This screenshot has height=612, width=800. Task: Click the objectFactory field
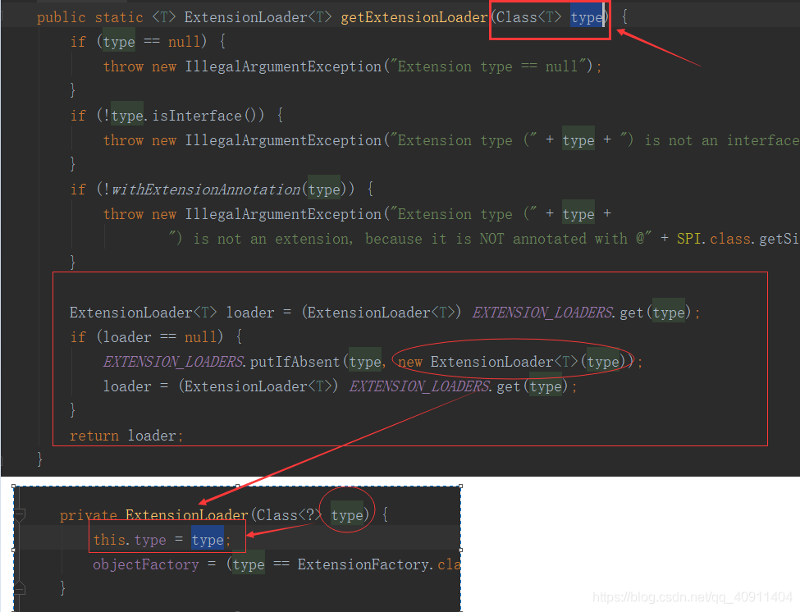pyautogui.click(x=146, y=564)
